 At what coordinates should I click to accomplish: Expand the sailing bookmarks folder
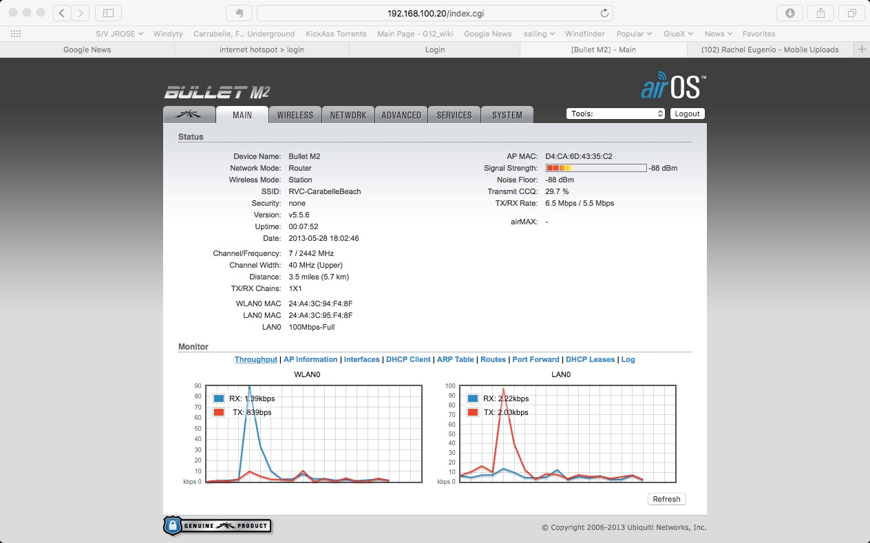(540, 34)
